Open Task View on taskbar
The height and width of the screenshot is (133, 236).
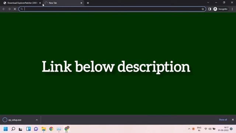[x=21, y=129]
